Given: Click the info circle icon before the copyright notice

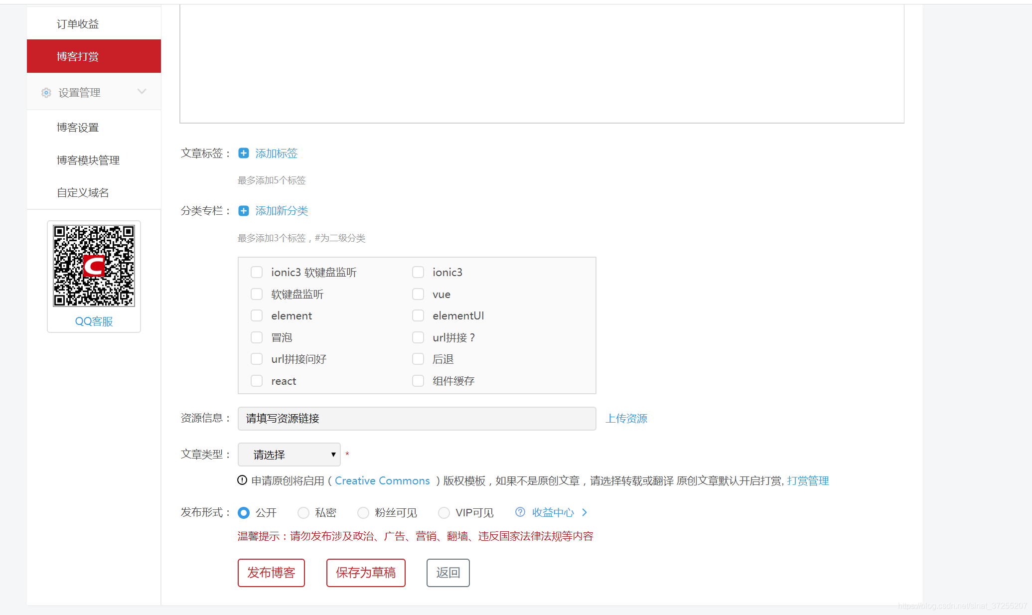Looking at the screenshot, I should [x=242, y=480].
